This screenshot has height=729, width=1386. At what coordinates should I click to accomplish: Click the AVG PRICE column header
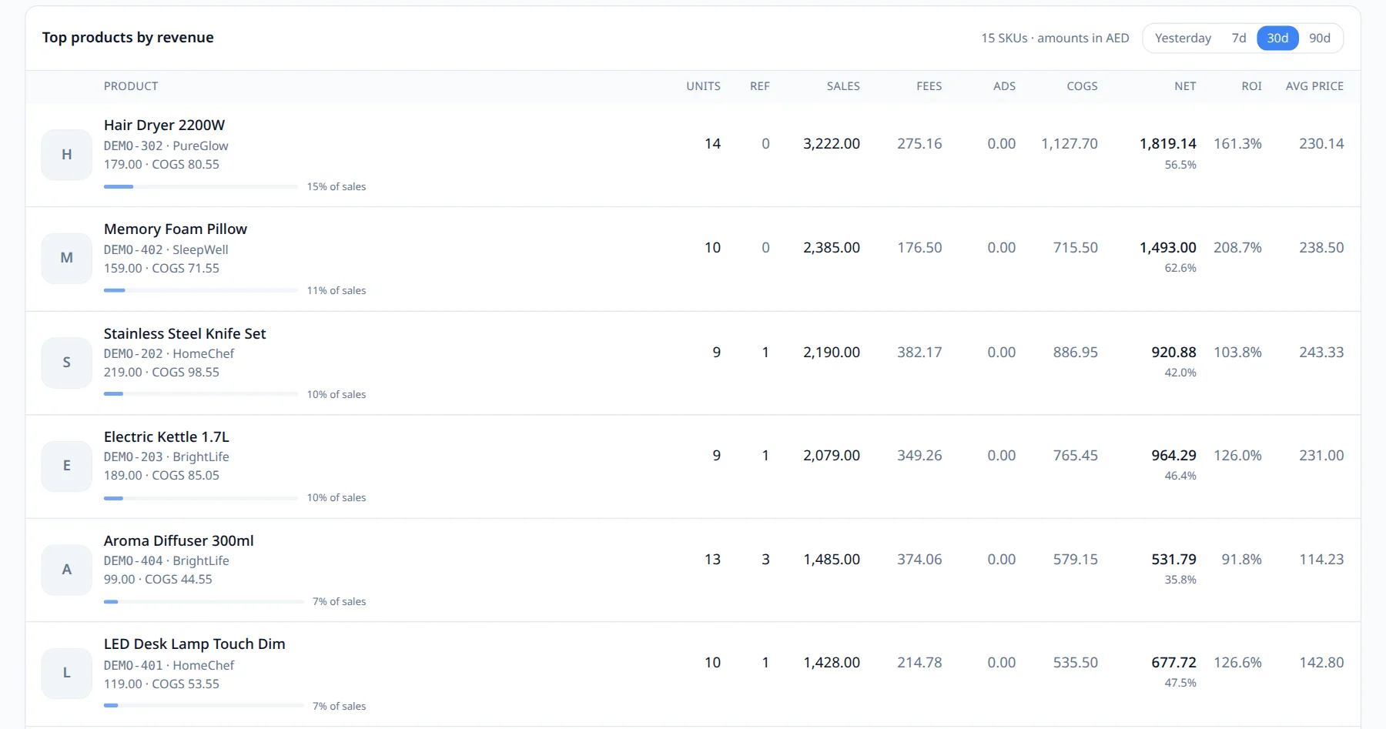[x=1314, y=86]
